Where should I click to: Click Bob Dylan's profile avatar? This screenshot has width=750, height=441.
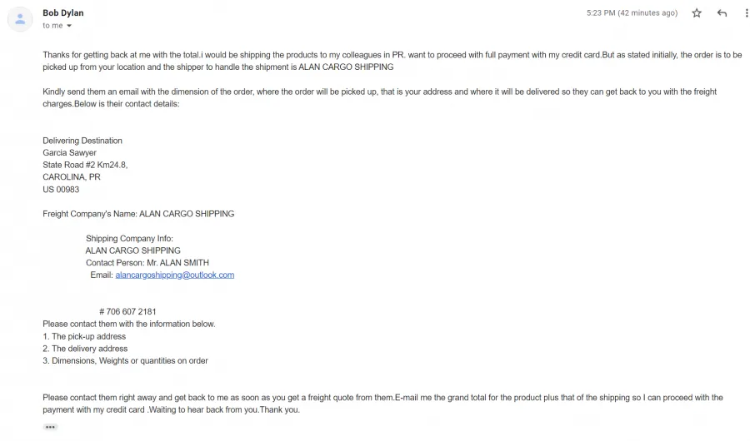[20, 19]
